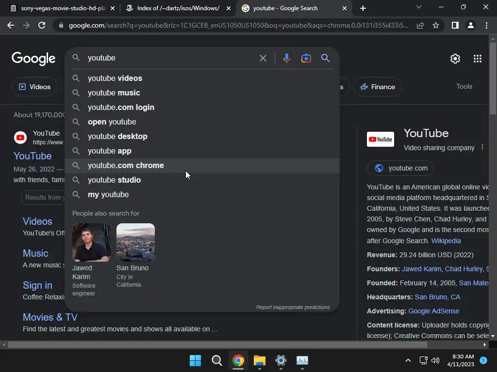Screen dimensions: 497x372
Task: Open File Explorer from taskbar
Action: pyautogui.click(x=260, y=360)
